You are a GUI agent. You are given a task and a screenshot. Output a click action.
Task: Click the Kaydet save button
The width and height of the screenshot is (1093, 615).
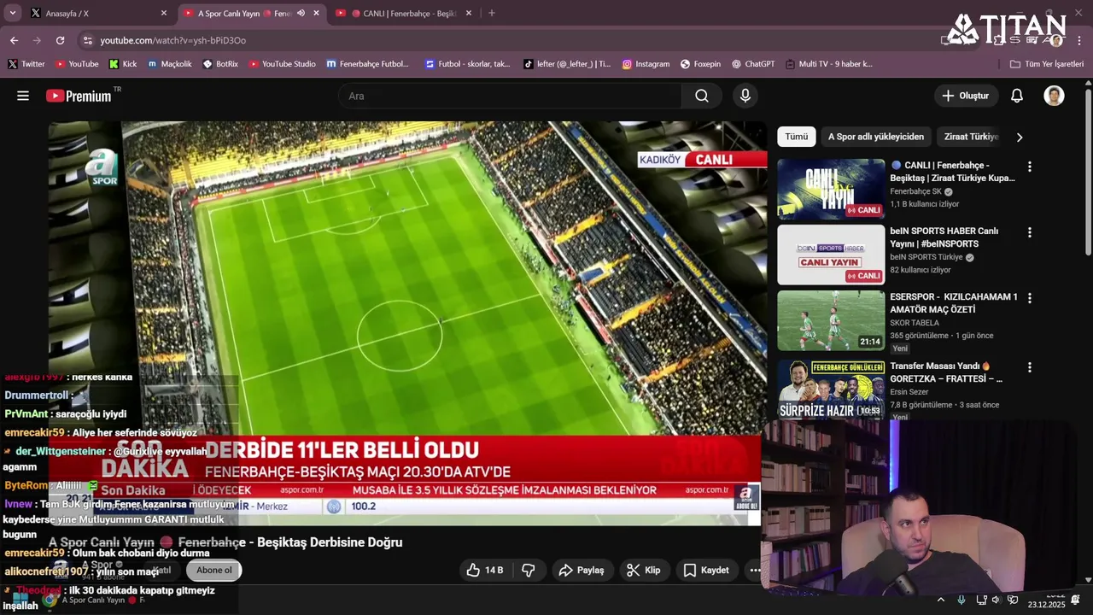[706, 570]
